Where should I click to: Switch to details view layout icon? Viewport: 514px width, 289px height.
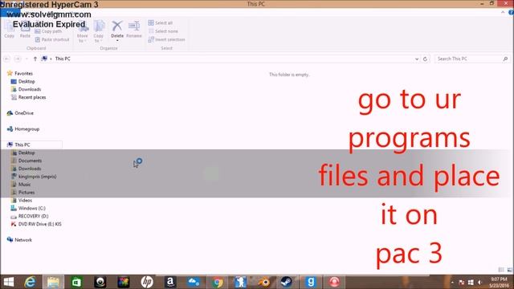pyautogui.click(x=501, y=270)
